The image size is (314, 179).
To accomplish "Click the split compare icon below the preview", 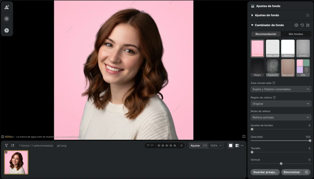I will 244,137.
